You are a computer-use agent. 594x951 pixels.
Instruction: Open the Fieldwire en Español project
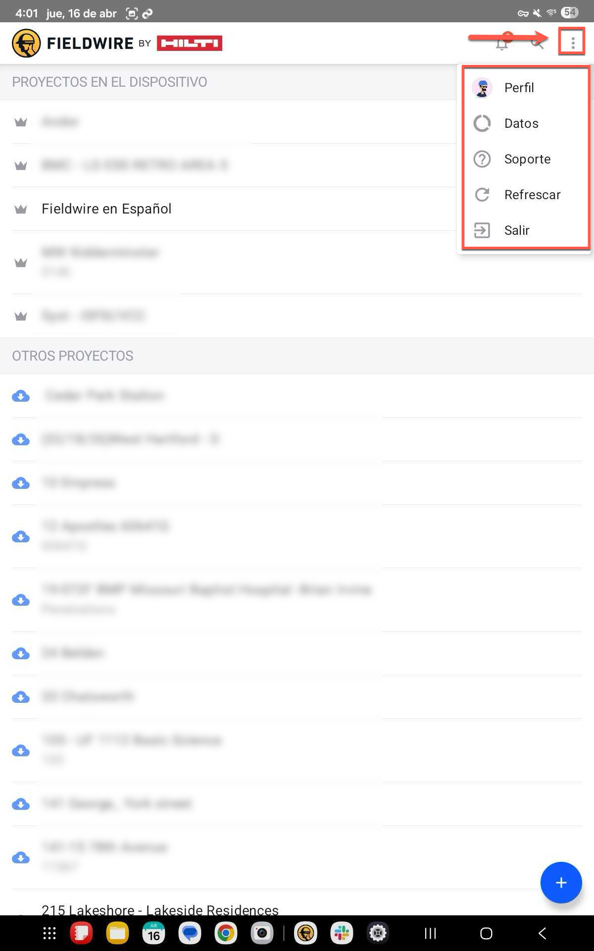(x=106, y=209)
